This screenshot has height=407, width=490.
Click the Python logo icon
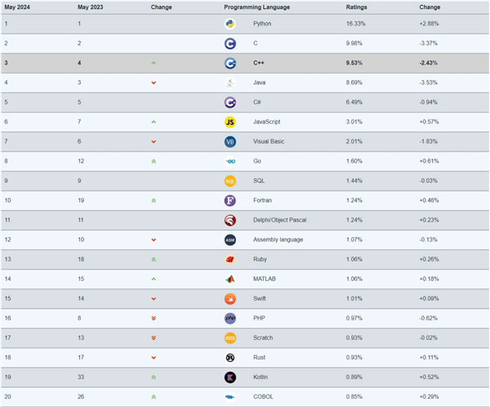[230, 24]
